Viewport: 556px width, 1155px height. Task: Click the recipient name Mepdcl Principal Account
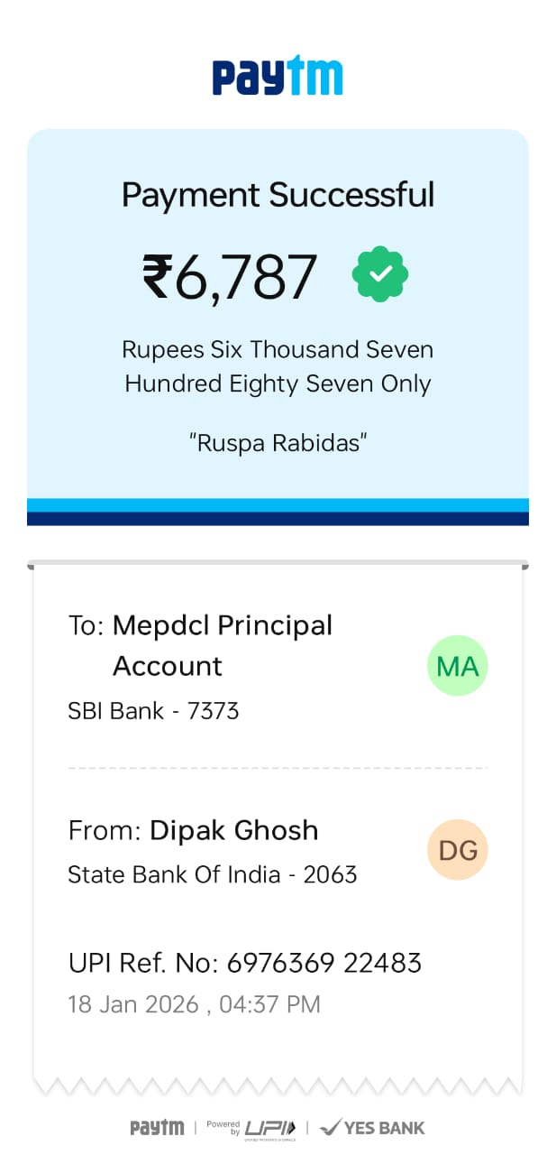(222, 644)
